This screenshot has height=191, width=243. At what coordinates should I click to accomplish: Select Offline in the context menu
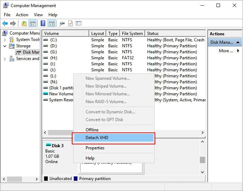coord(92,130)
